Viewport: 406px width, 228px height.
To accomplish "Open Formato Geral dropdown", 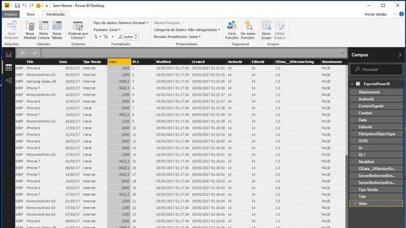I will pyautogui.click(x=107, y=30).
